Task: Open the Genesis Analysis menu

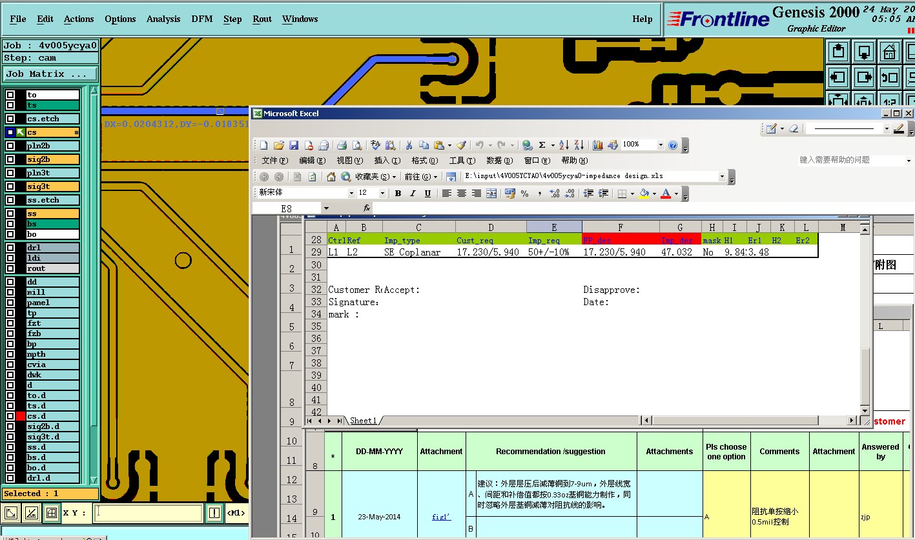Action: point(163,19)
